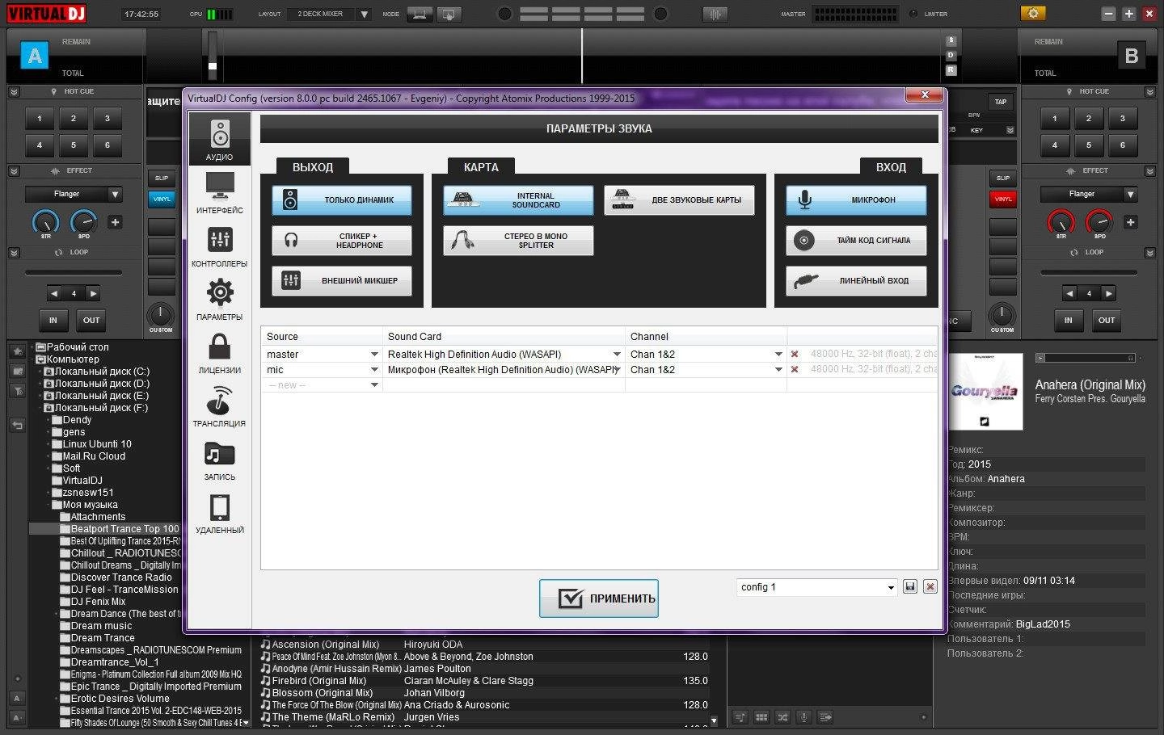Increase deck B loop length
This screenshot has height=735, width=1164.
1108,294
